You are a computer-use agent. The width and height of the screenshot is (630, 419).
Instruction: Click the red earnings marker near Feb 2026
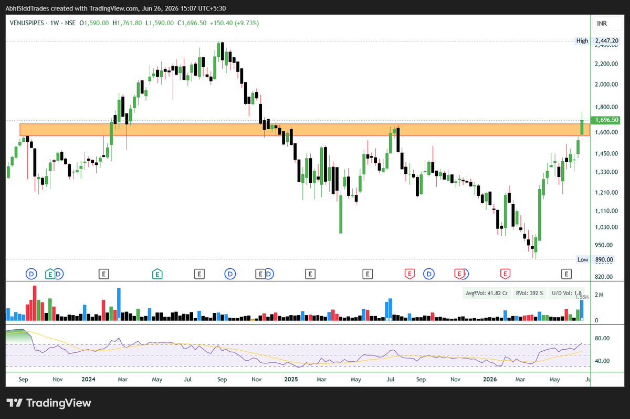[505, 274]
